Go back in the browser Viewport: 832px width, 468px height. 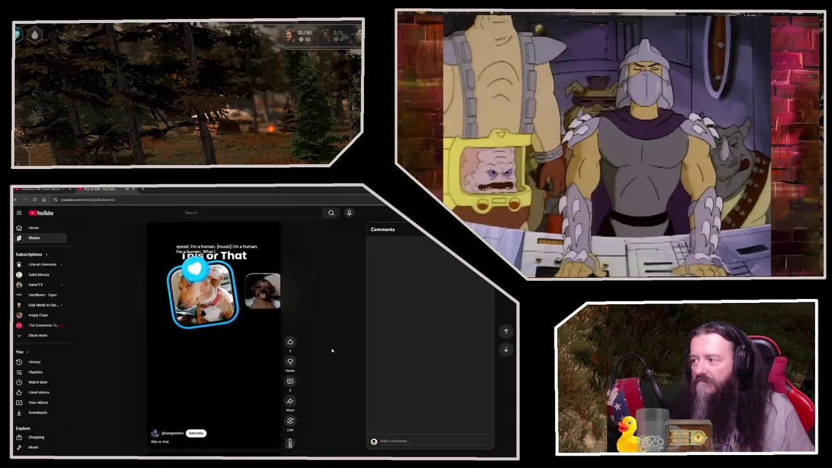click(x=17, y=200)
